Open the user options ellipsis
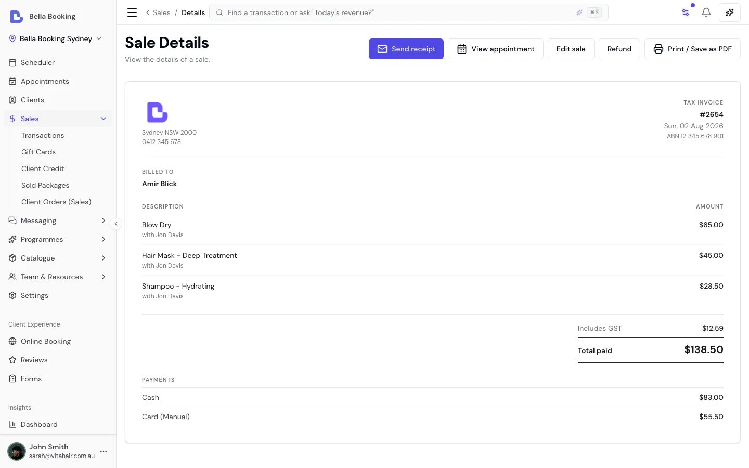 tap(104, 451)
